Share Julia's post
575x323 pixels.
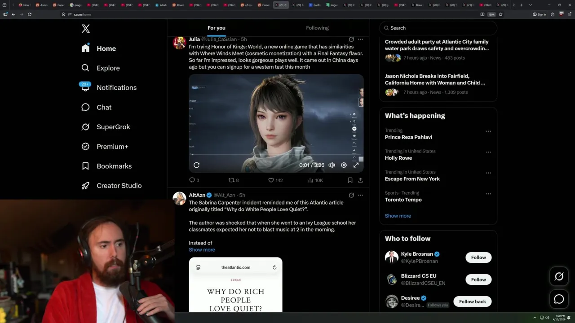tap(360, 180)
